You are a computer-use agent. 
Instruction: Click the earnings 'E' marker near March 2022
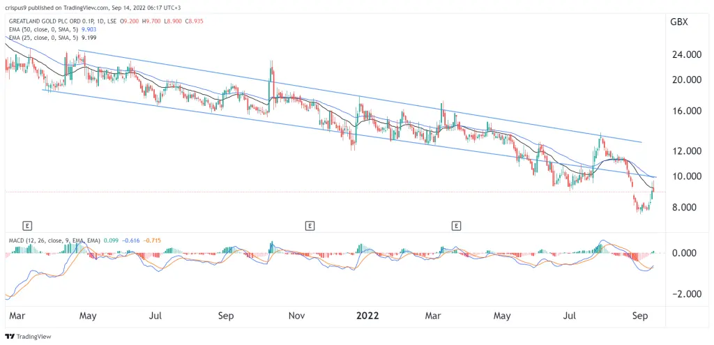455,225
